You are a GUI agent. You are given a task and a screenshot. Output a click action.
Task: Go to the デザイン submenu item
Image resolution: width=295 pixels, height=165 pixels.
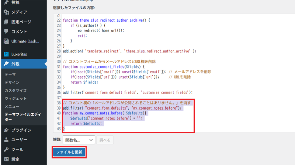12,82
